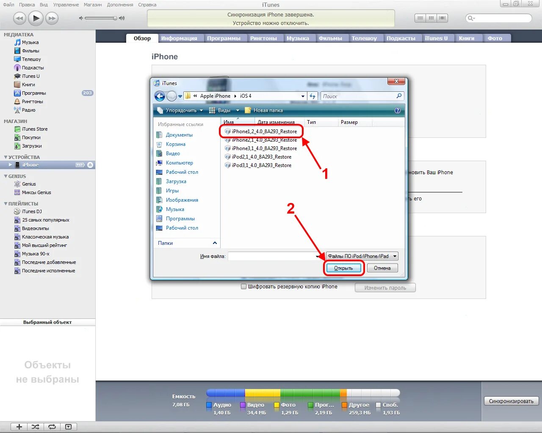Click the Открыть button
This screenshot has height=433, width=542.
pyautogui.click(x=343, y=268)
